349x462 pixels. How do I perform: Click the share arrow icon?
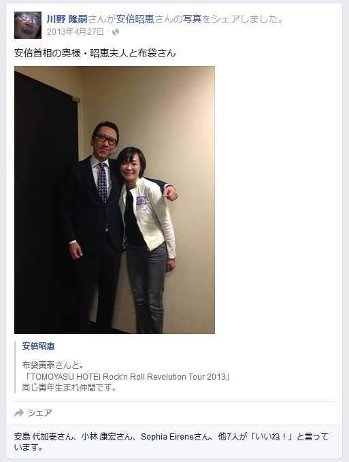[x=19, y=413]
